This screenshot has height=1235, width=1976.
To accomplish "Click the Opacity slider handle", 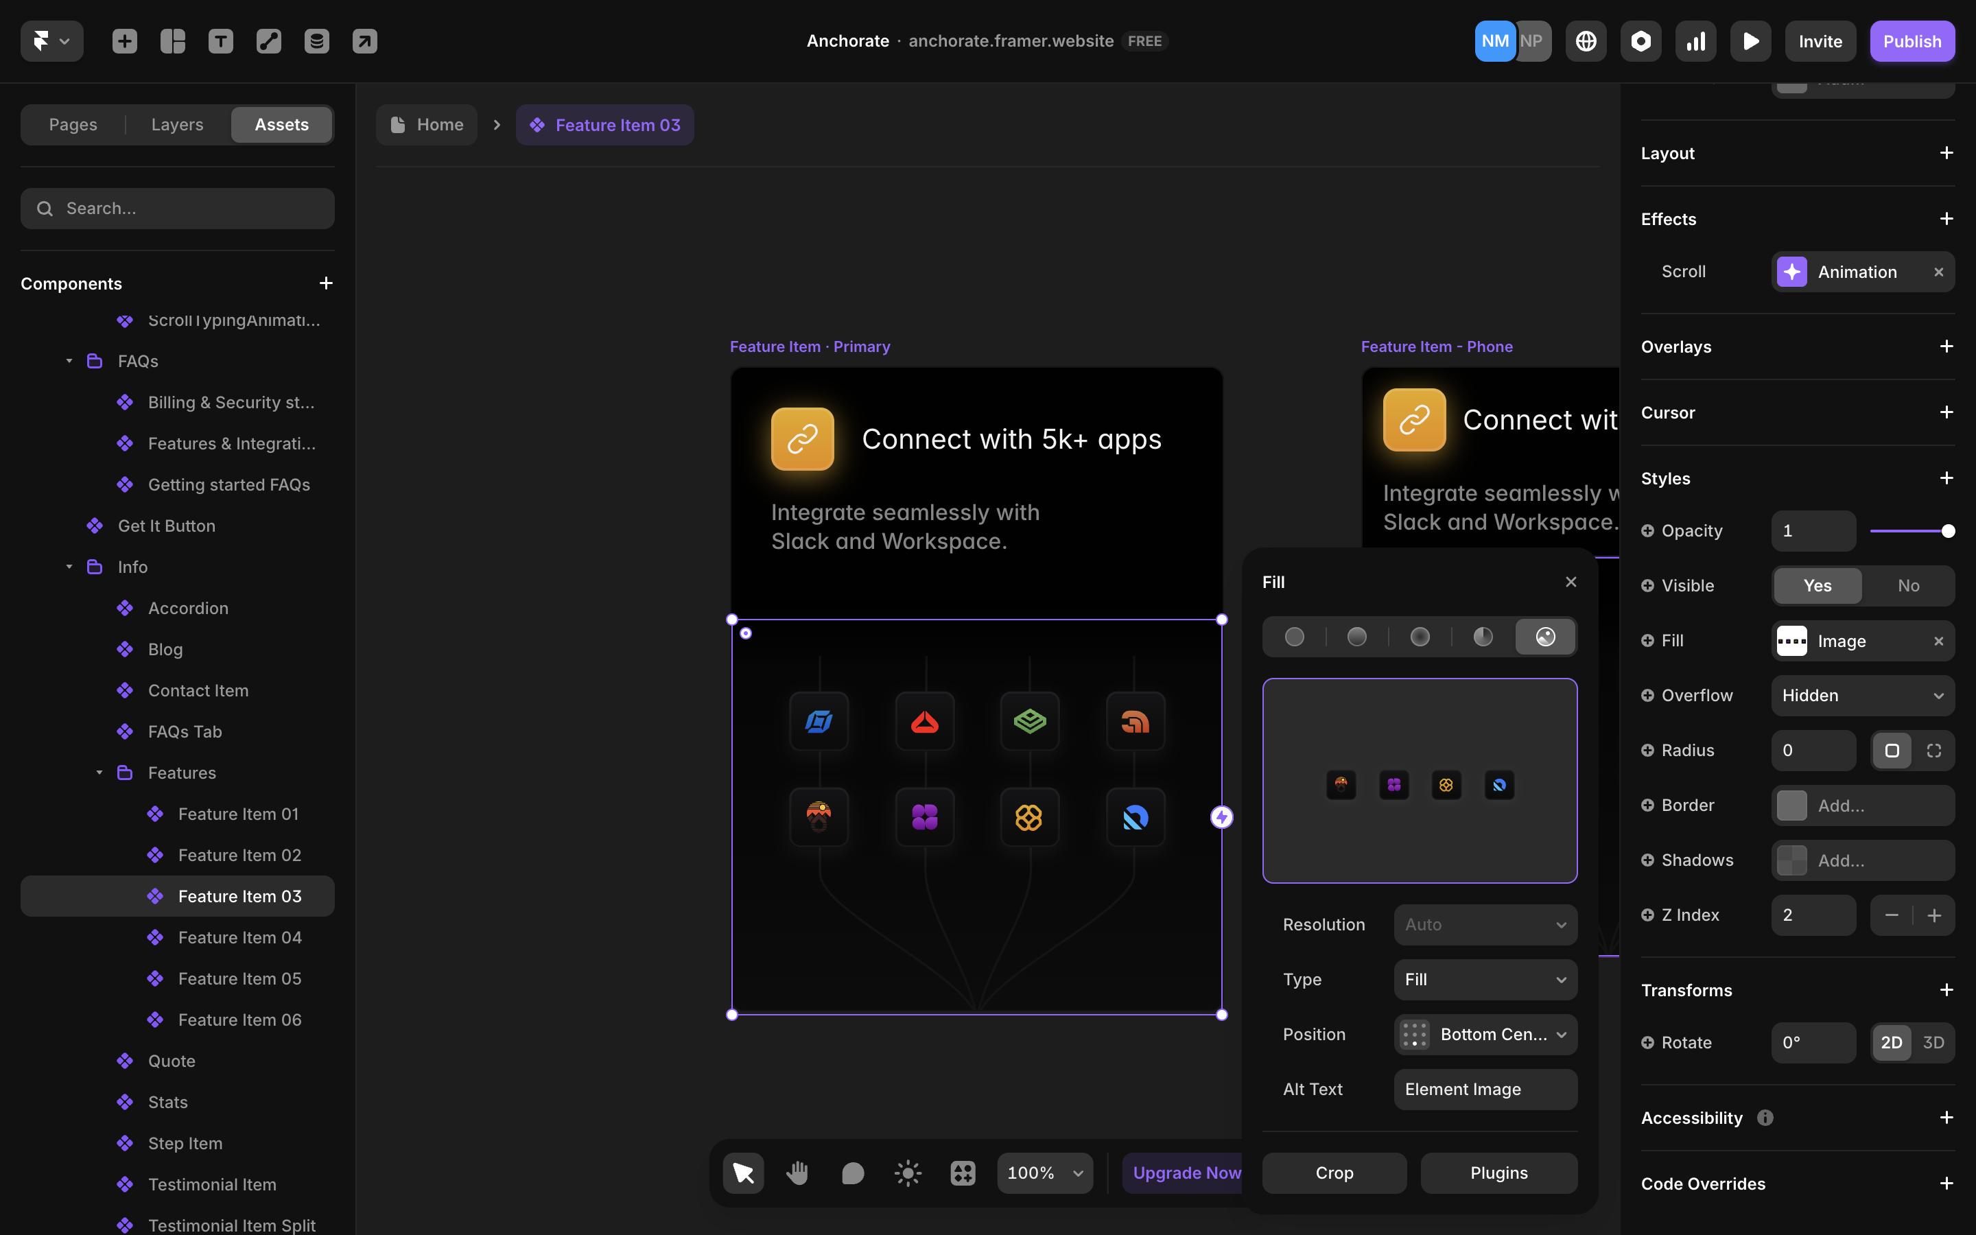I will [1949, 531].
